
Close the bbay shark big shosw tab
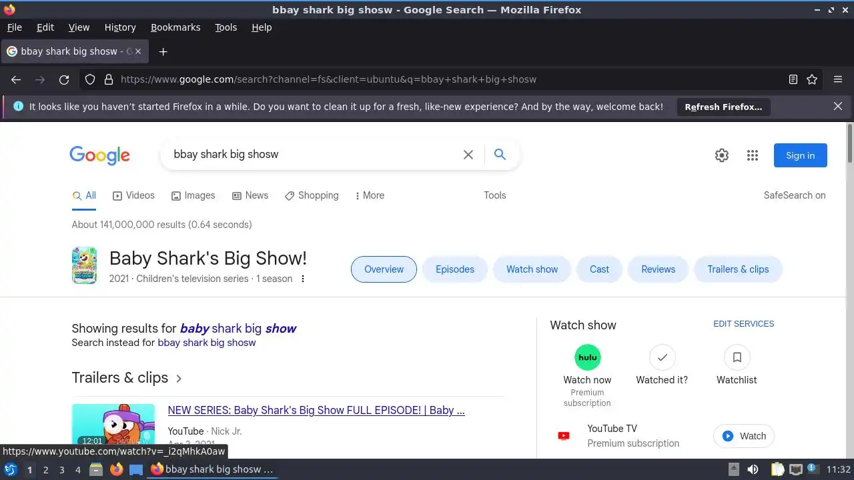[x=137, y=51]
